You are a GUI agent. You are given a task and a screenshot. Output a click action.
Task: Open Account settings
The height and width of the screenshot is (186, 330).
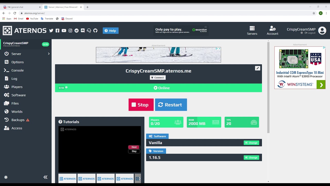pyautogui.click(x=273, y=30)
